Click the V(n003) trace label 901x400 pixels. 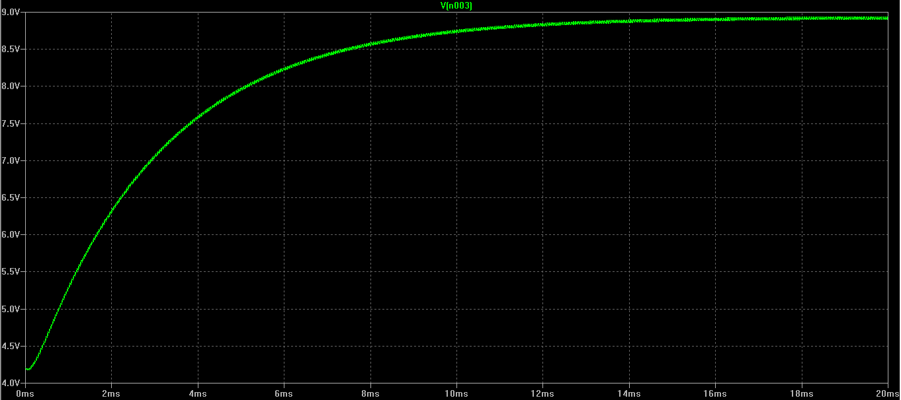point(456,5)
